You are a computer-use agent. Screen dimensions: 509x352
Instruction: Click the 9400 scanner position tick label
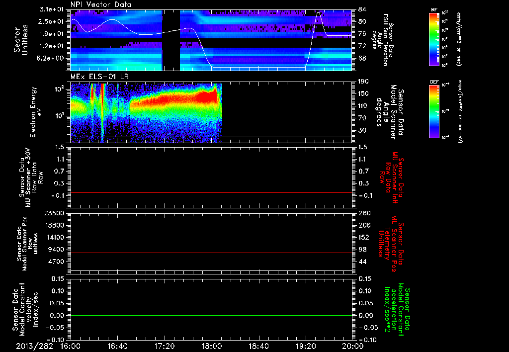click(57, 250)
